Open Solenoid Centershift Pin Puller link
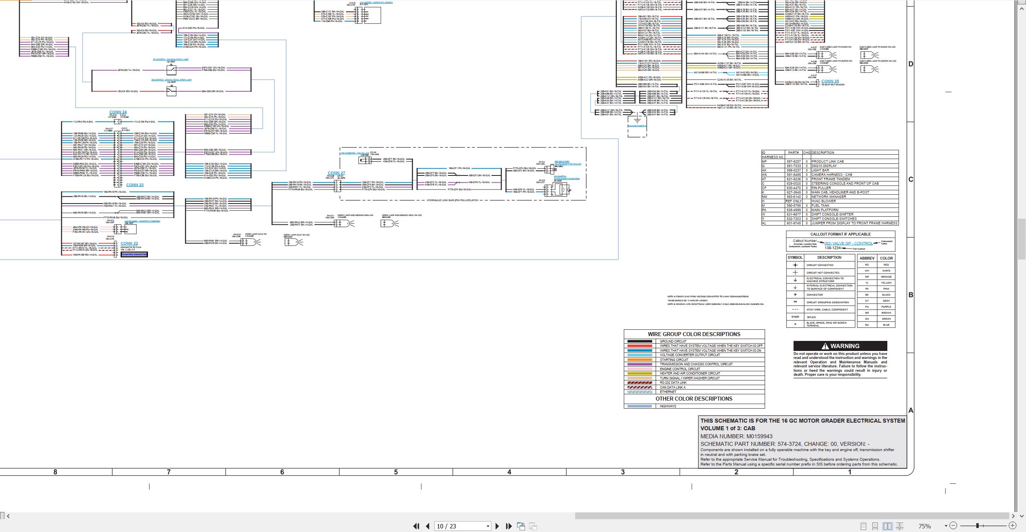 point(568,163)
